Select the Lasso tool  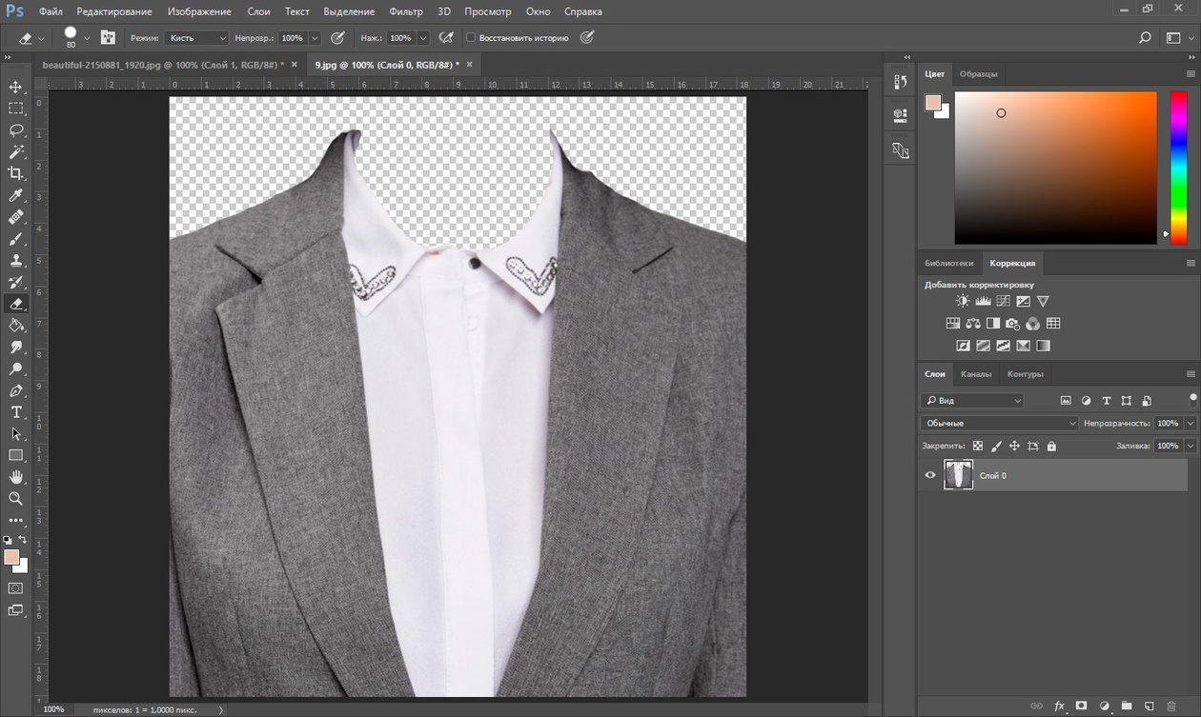[x=15, y=130]
